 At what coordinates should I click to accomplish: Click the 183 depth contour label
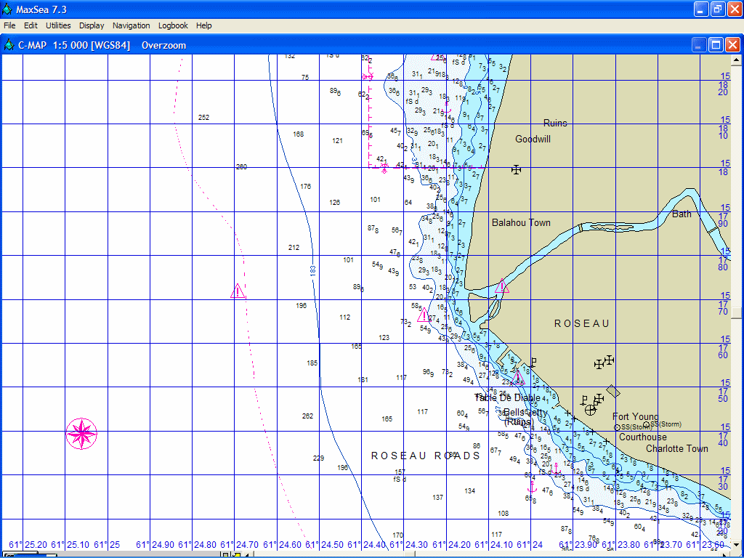tap(312, 271)
